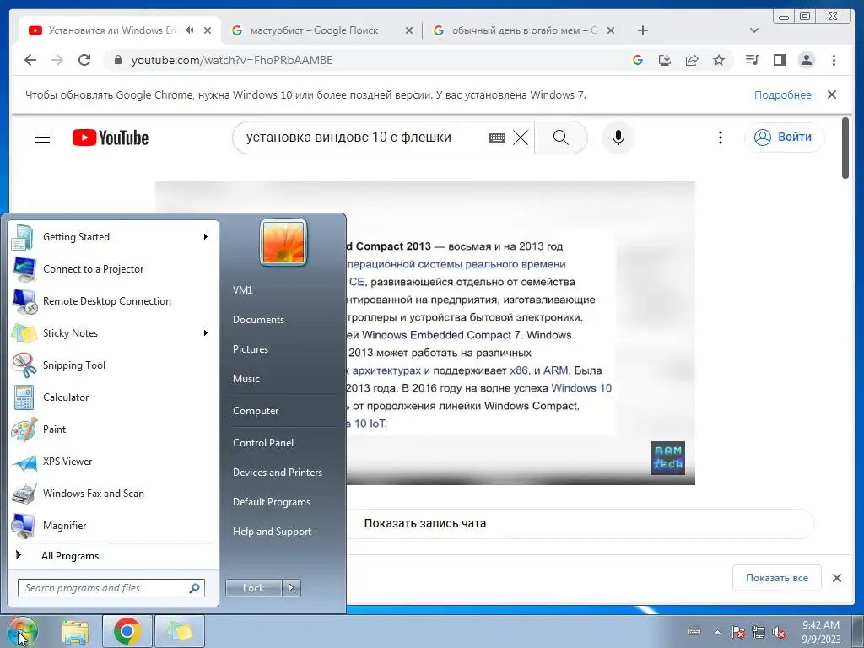Open shutdown options arrow beside Lock
This screenshot has width=864, height=648.
291,588
